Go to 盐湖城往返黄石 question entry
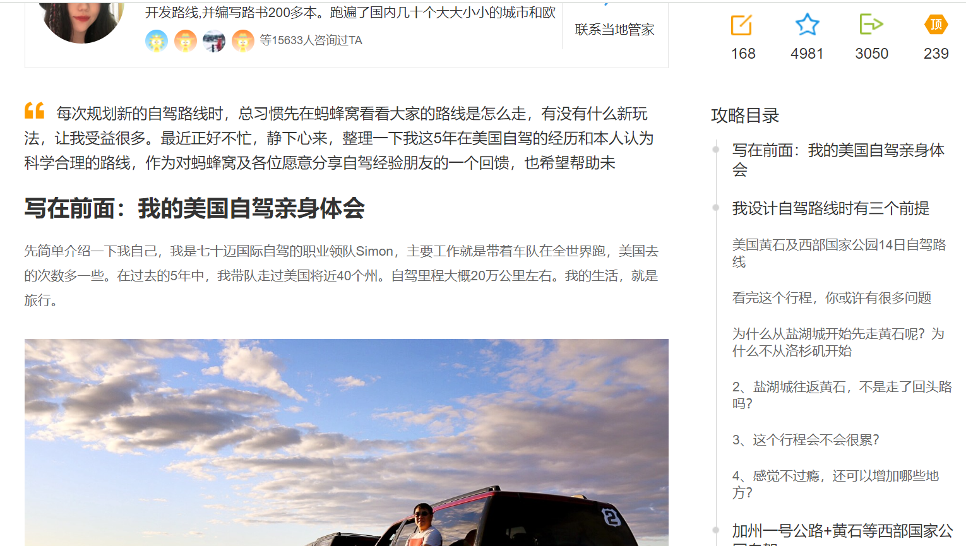This screenshot has width=966, height=546. coord(842,395)
